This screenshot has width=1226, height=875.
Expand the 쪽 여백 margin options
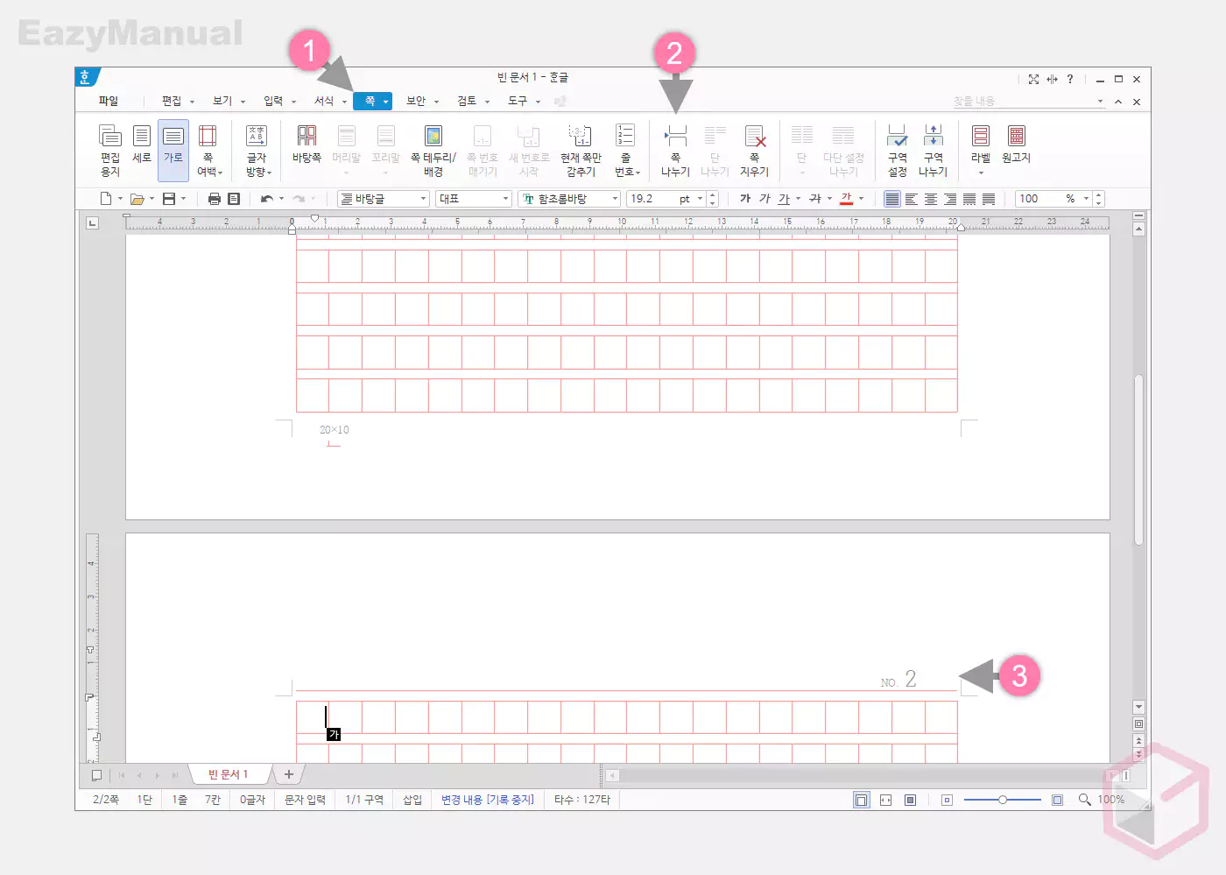(x=208, y=151)
